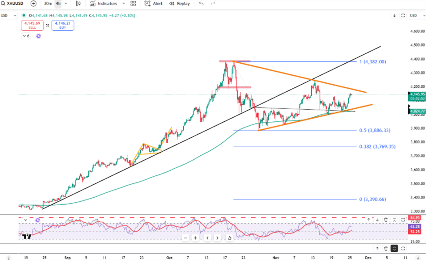Viewport: 426px width, 260px height.
Task: Click the undo arrow
Action: pos(201,4)
